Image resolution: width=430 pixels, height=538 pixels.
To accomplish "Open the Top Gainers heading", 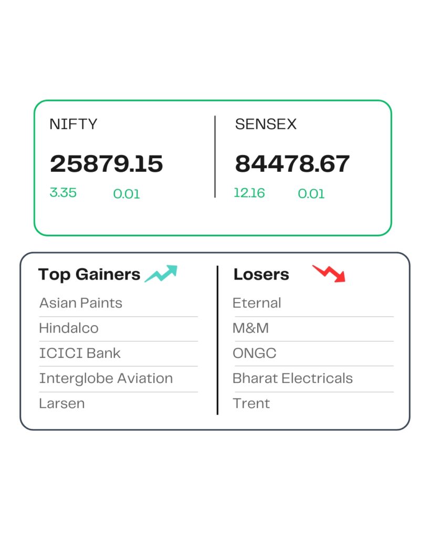I will pyautogui.click(x=89, y=274).
